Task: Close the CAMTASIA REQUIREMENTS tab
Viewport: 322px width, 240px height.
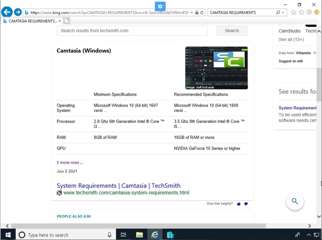Action: pos(60,21)
